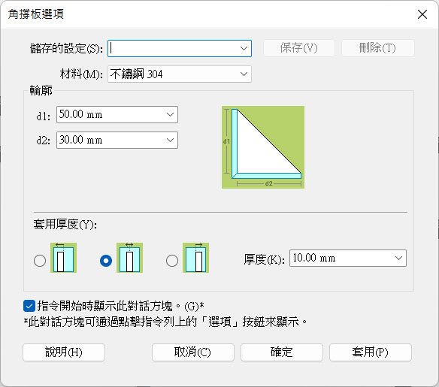Click the 說明(H) help button
Screen dimensions: 439x387
pyautogui.click(x=64, y=352)
